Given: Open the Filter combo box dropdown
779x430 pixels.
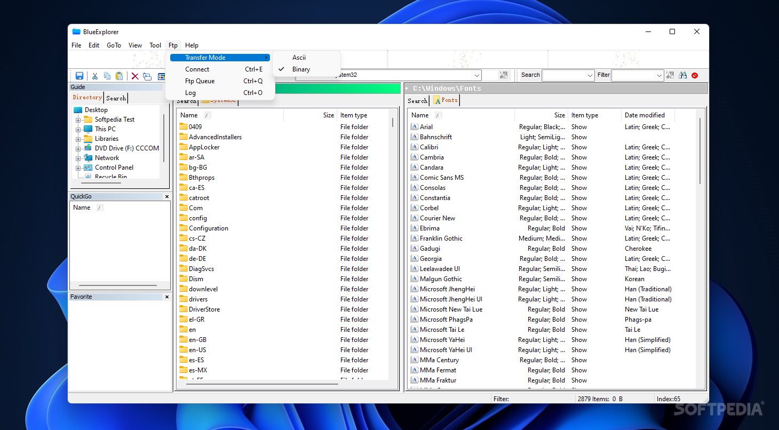Looking at the screenshot, I should coord(659,75).
